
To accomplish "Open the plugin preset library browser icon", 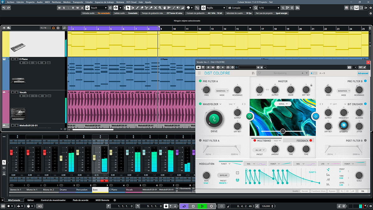I will [x=253, y=73].
